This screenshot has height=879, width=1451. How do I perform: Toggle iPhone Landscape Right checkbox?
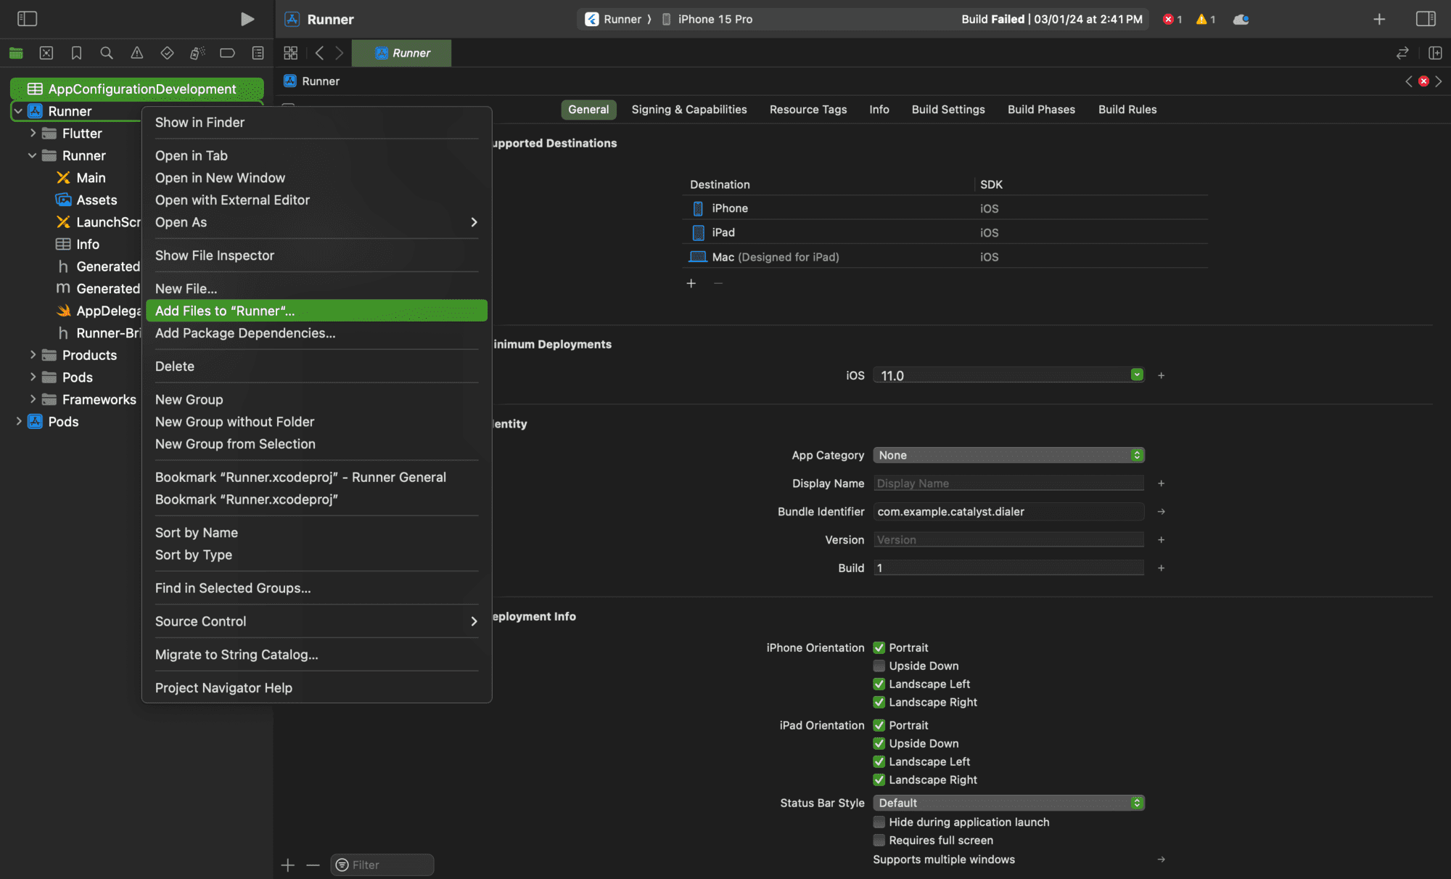click(x=879, y=702)
